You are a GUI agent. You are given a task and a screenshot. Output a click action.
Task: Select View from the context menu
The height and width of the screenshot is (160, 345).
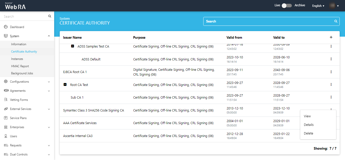(307, 116)
